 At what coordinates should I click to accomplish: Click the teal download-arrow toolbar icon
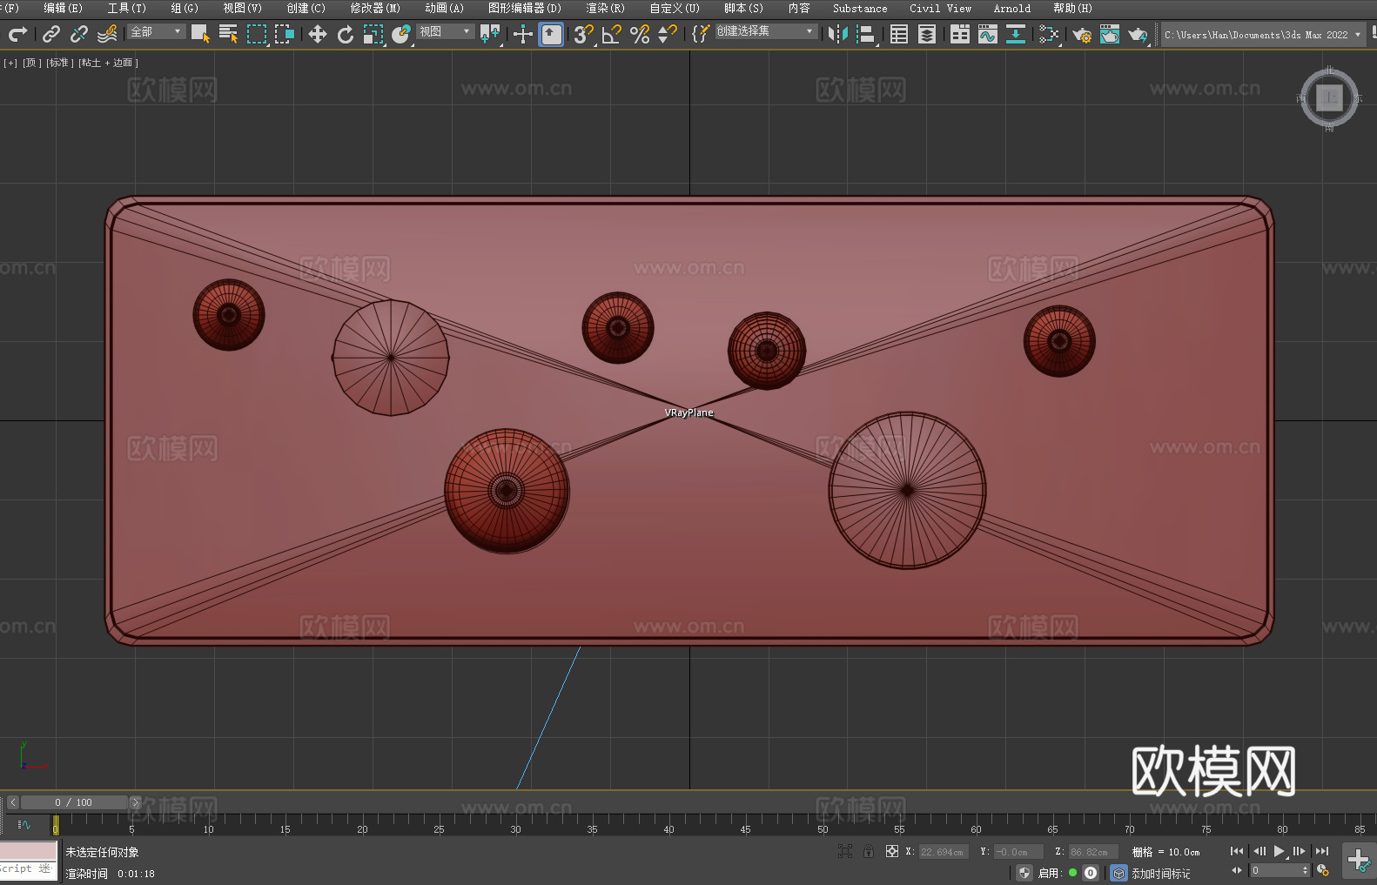point(1016,34)
